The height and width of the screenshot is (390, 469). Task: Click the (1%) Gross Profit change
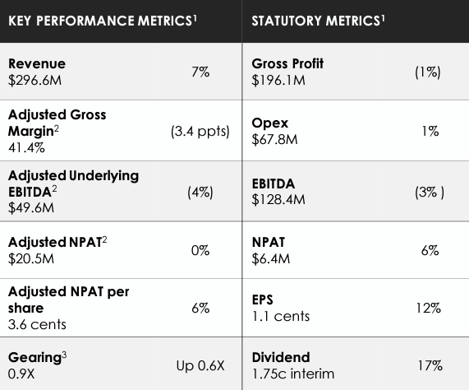coord(428,72)
